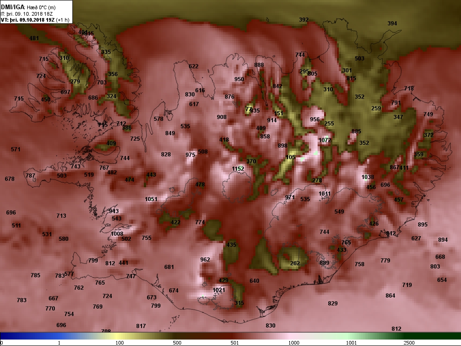Viewport: 461px width, 346px height.
Task: Click the 1072 height value
Action: pyautogui.click(x=325, y=140)
